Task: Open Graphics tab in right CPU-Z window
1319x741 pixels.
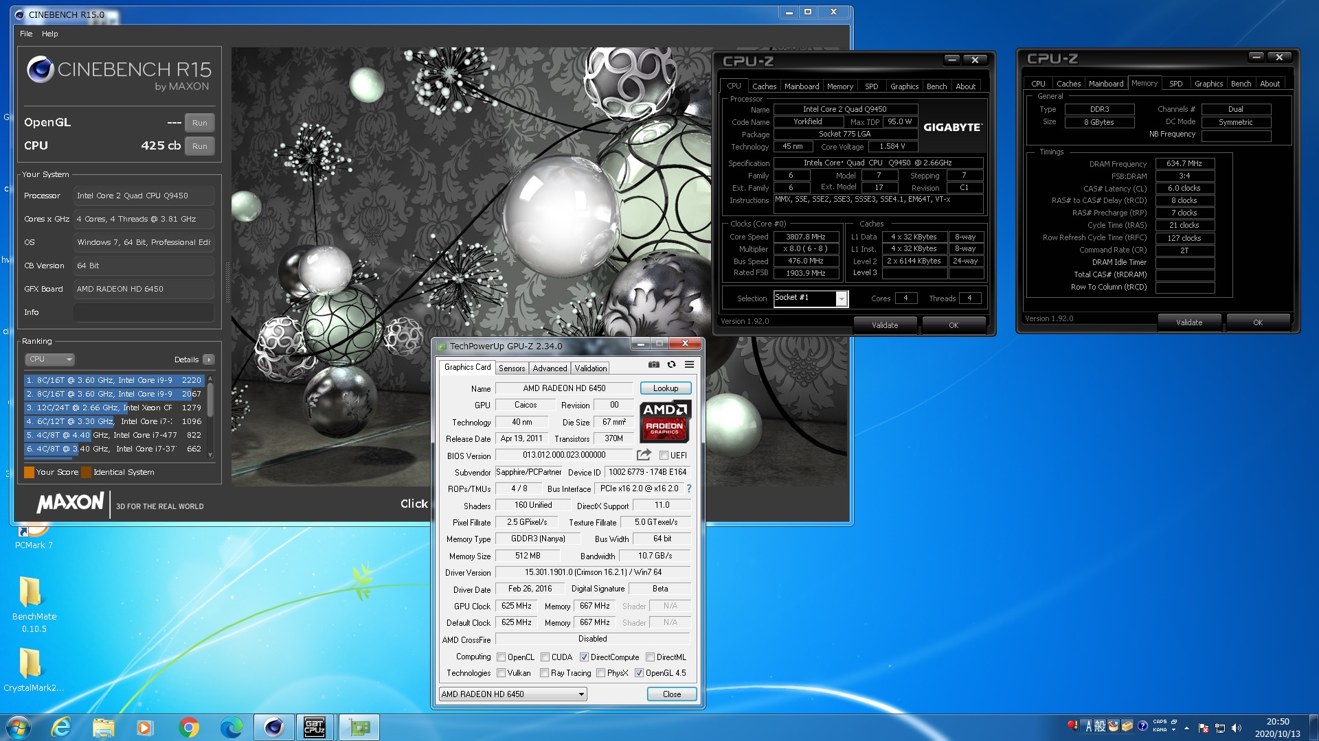Action: pyautogui.click(x=1208, y=84)
